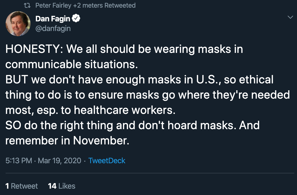Click the 'thing to do is to ensure' line
Viewport: 297px width, 195px height.
coord(147,95)
